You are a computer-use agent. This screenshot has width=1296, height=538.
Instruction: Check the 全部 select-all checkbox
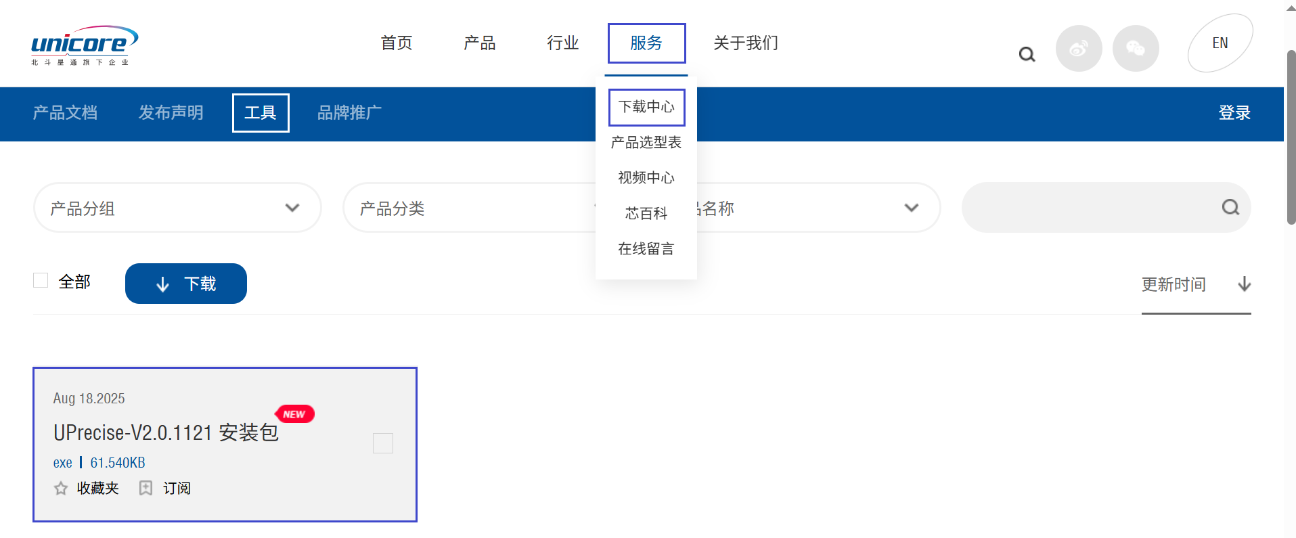click(x=41, y=280)
